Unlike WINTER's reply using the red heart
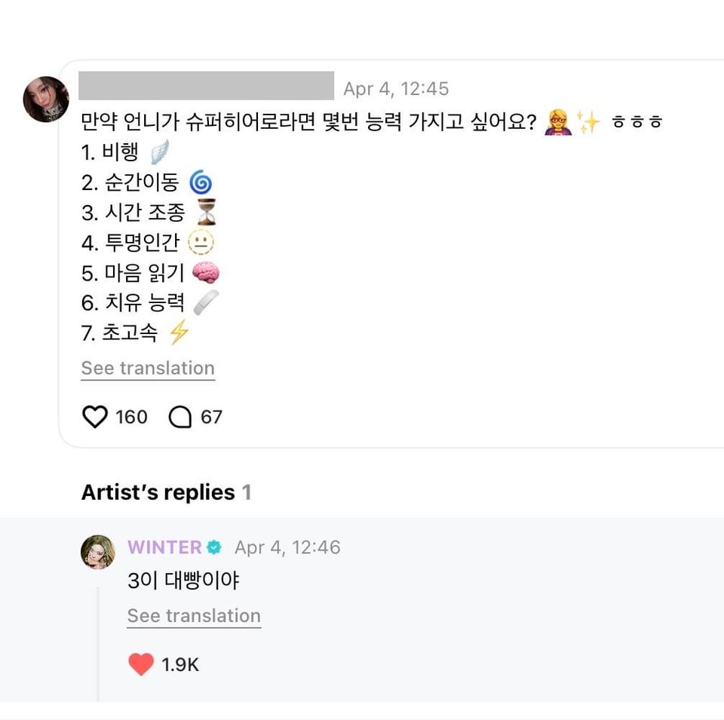Screen dimensions: 724x720 coord(141,664)
